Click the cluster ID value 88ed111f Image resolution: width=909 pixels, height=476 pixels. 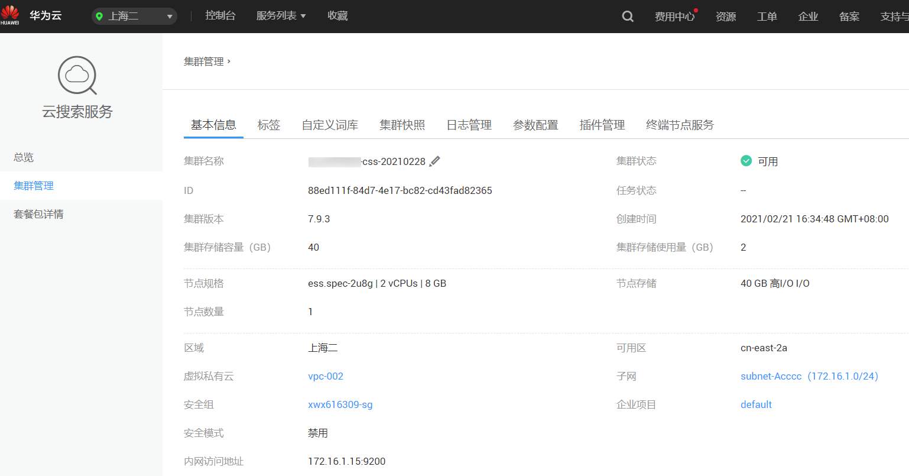[400, 190]
